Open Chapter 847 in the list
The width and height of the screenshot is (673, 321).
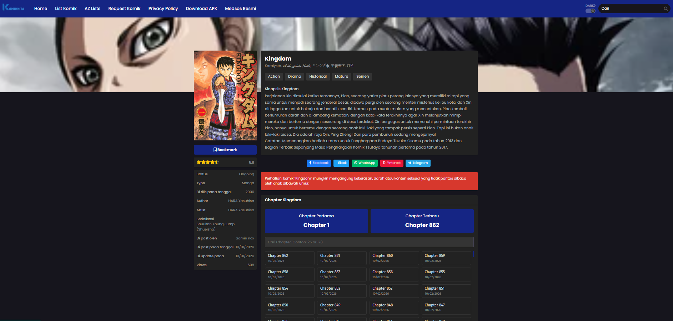coord(446,307)
